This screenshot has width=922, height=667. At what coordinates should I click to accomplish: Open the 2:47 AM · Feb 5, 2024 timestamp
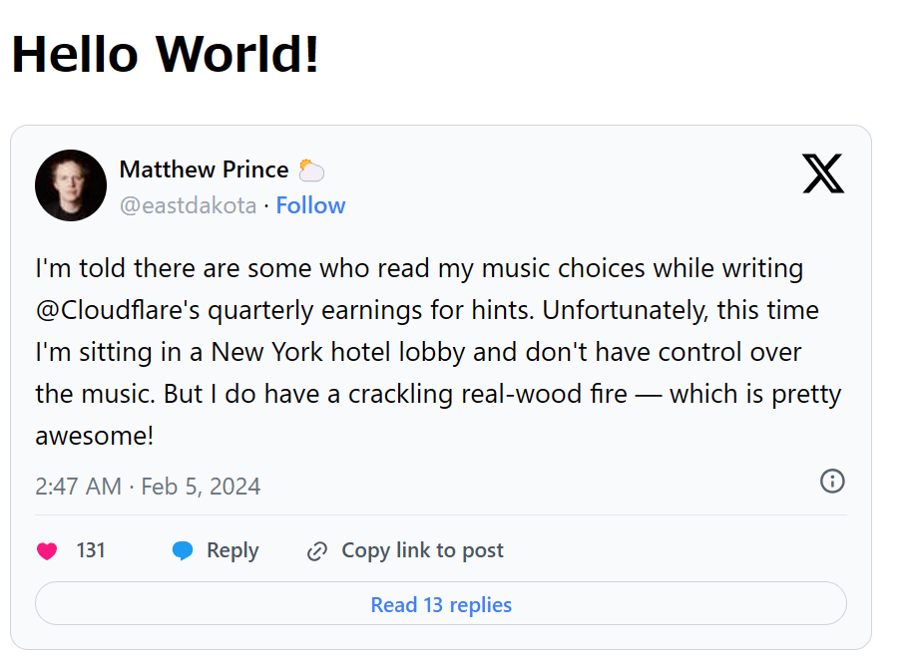tap(148, 487)
